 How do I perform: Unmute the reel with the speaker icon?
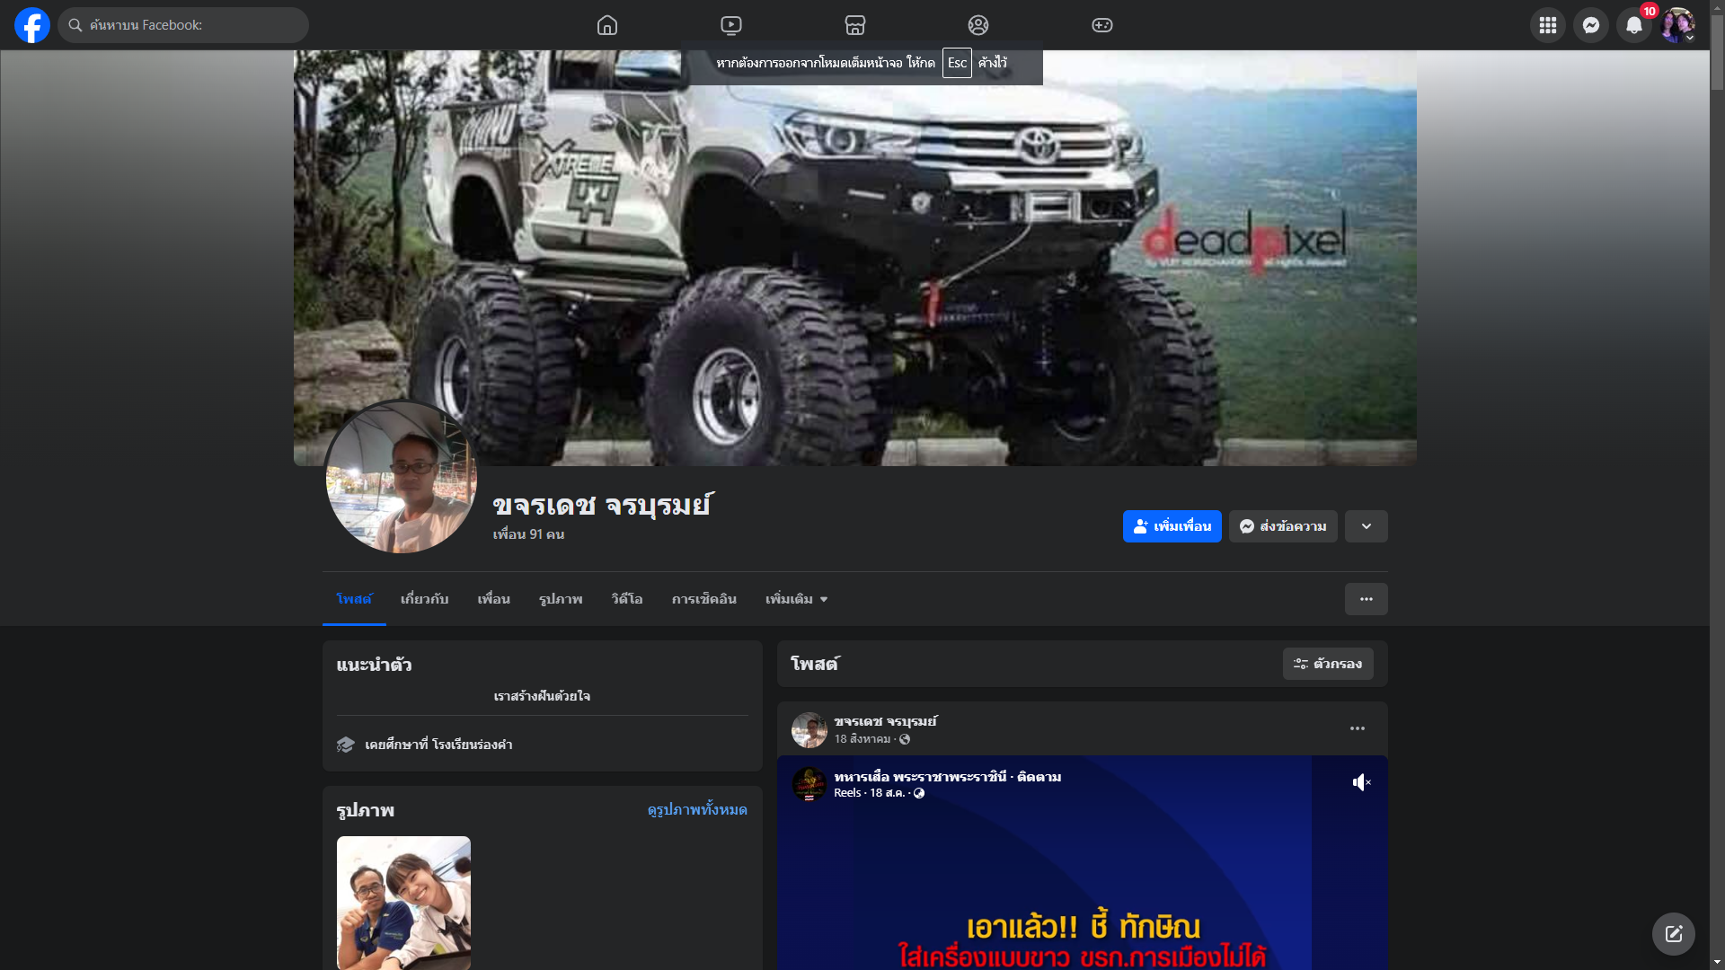tap(1361, 782)
